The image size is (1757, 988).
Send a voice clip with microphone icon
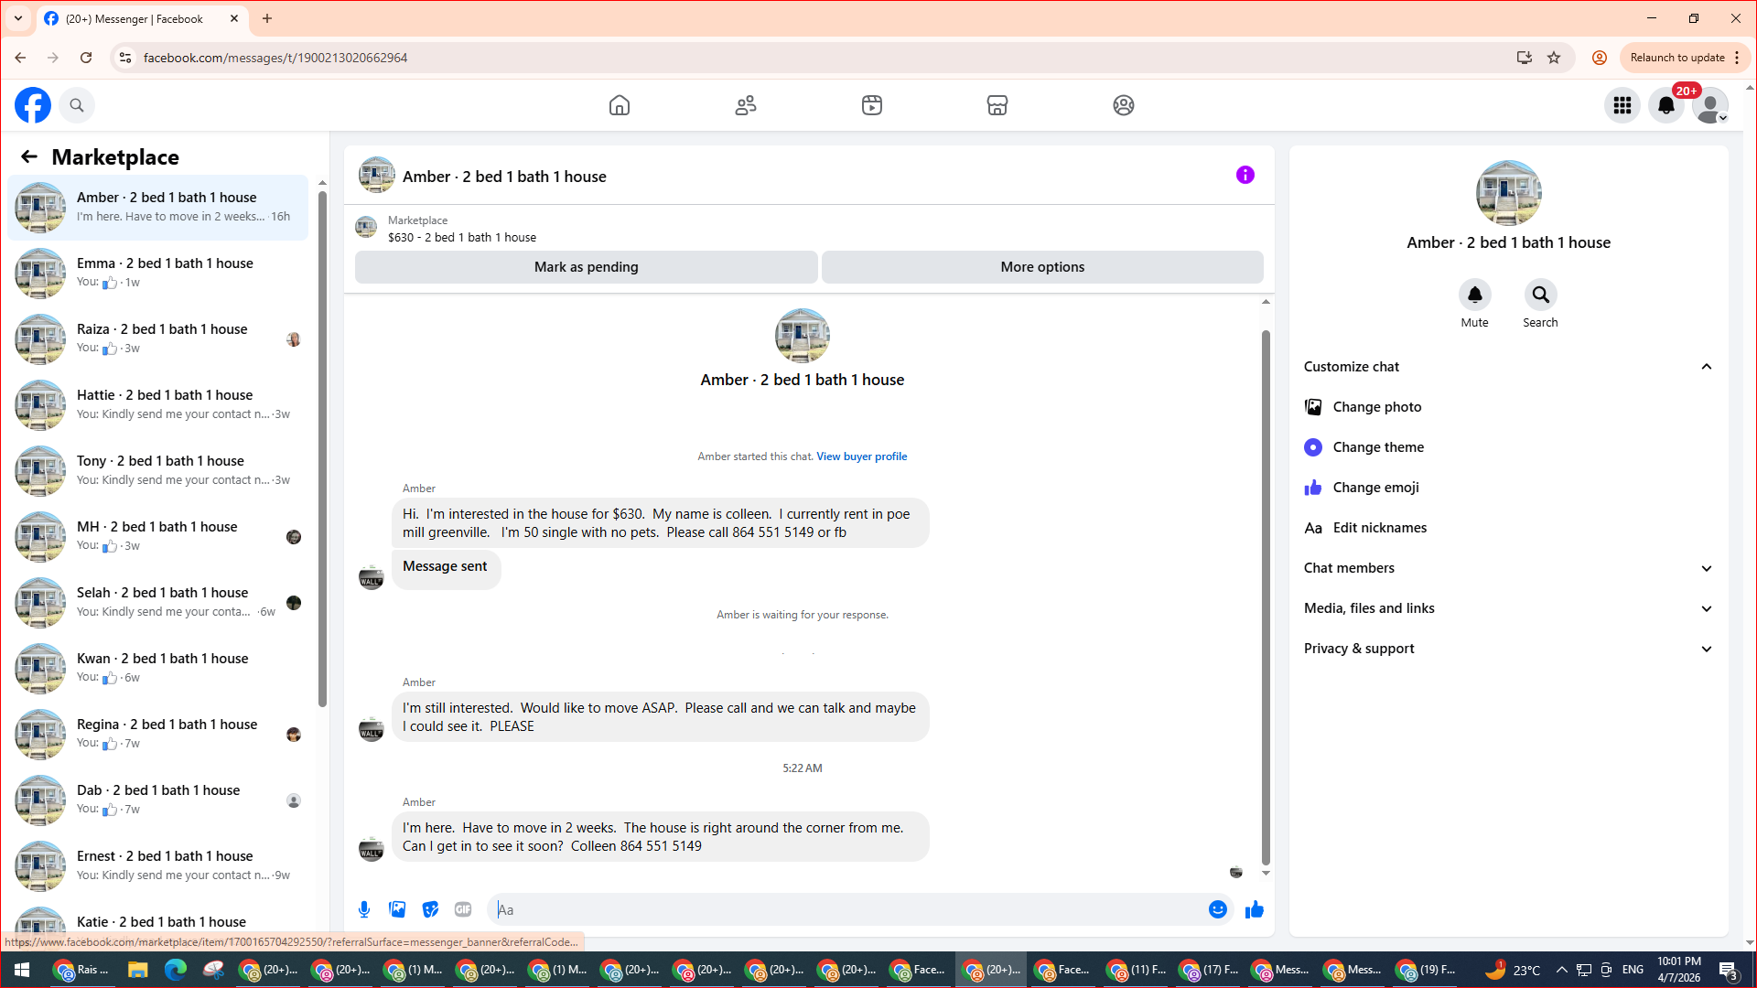coord(364,909)
